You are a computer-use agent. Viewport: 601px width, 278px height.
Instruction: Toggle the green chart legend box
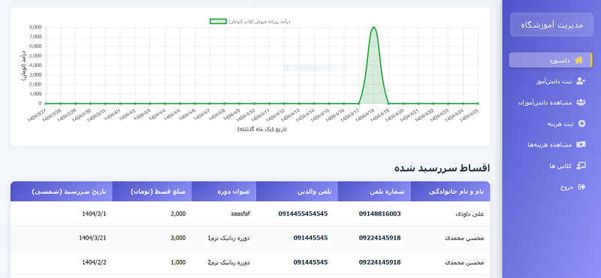[218, 22]
